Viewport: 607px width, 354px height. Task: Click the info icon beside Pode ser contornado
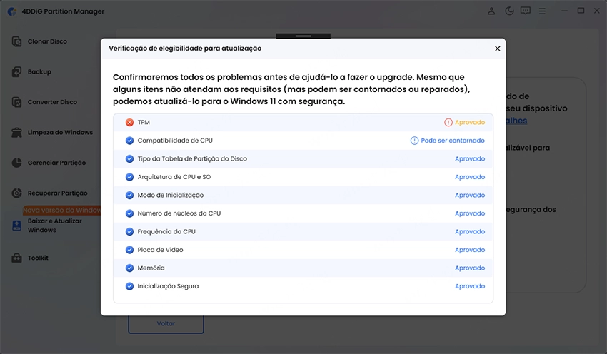pyautogui.click(x=414, y=141)
